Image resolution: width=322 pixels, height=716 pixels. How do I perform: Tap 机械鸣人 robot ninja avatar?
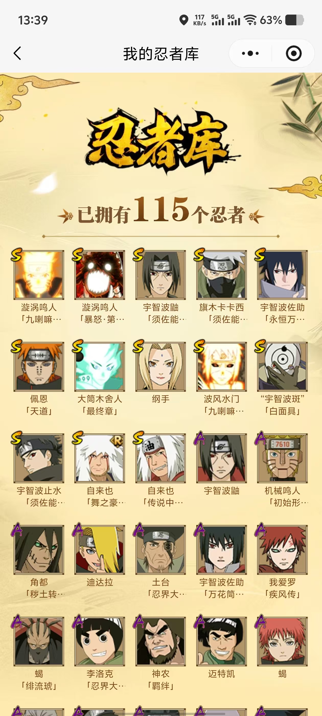pyautogui.click(x=282, y=458)
